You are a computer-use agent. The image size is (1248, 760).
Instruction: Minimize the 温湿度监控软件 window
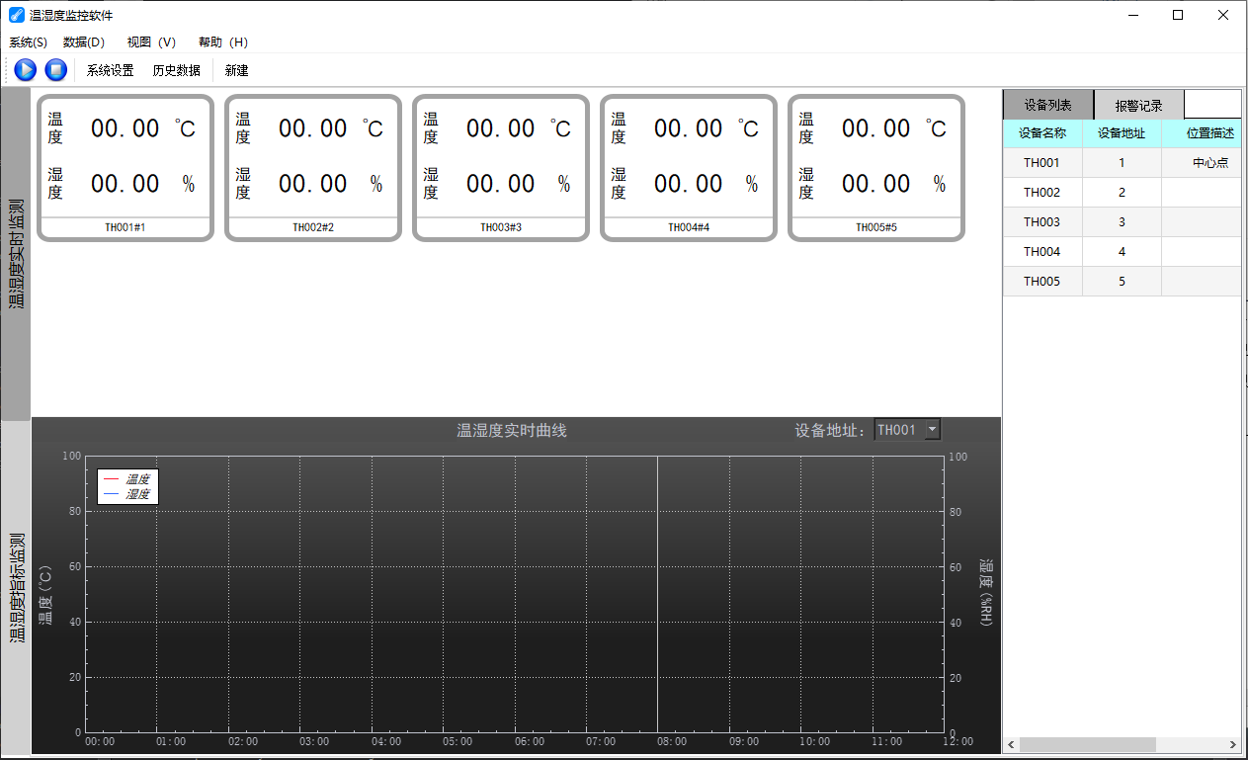[x=1131, y=15]
